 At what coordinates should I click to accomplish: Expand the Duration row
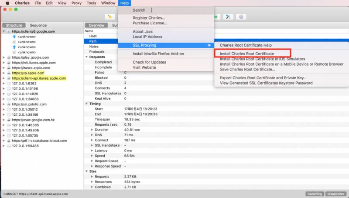point(92,130)
